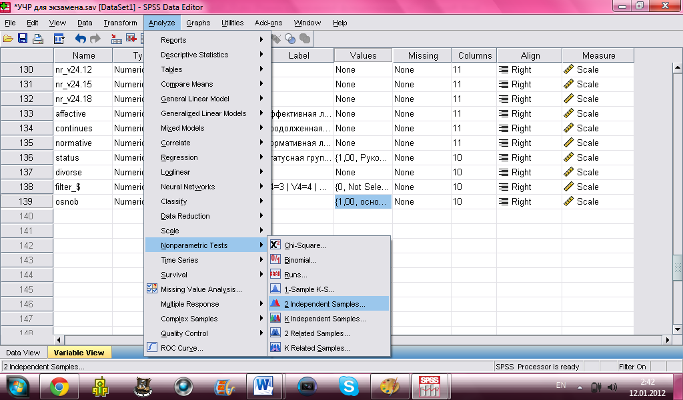Select the 1-Sample K-S test
The width and height of the screenshot is (683, 400).
coord(329,289)
